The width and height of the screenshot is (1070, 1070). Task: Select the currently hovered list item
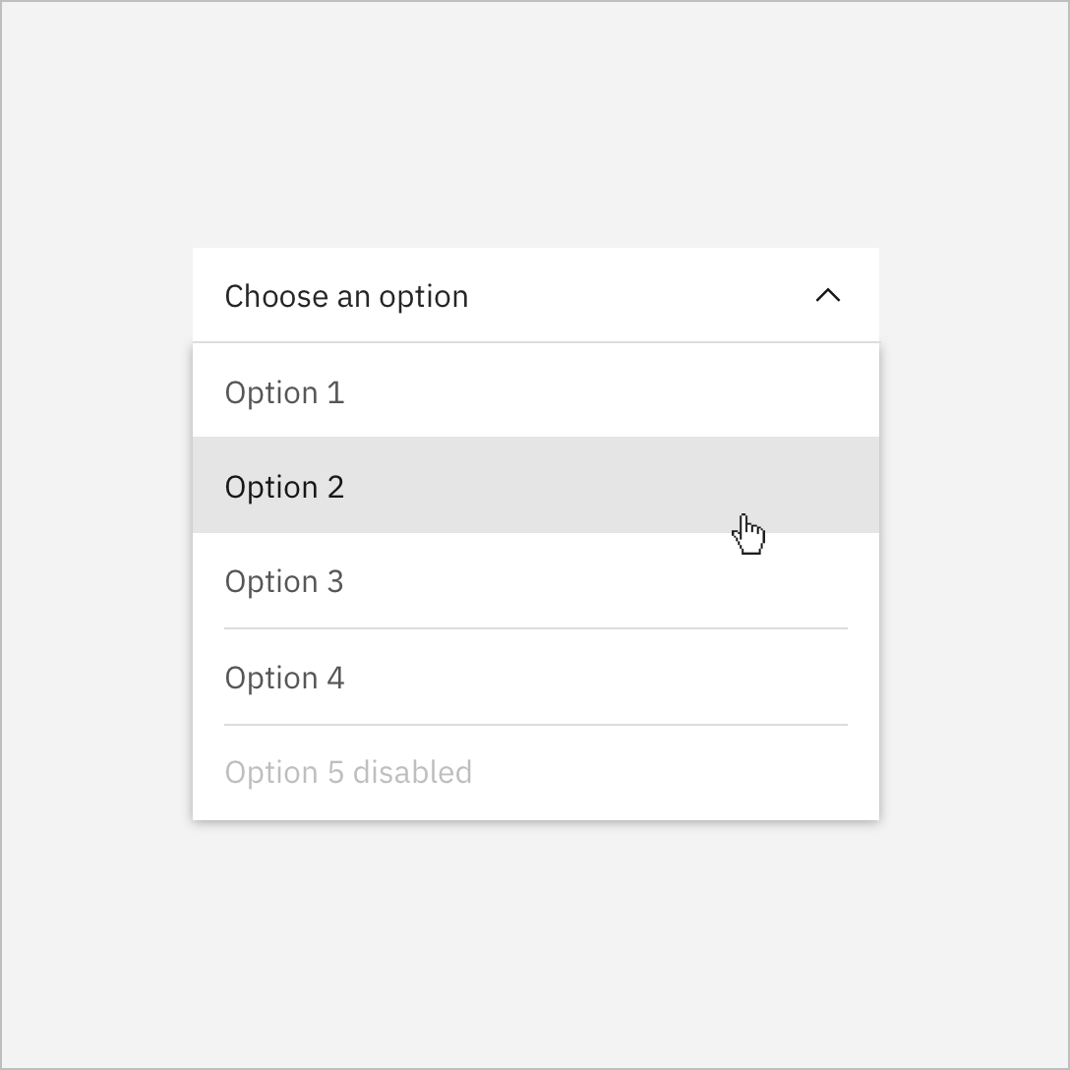coord(443,486)
